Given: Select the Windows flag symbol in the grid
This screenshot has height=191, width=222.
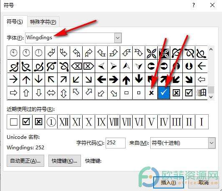Looking at the screenshot, I should (x=201, y=93).
